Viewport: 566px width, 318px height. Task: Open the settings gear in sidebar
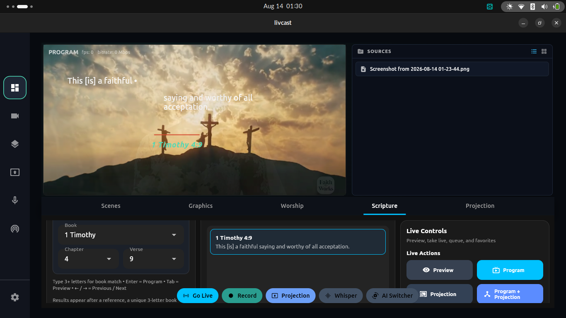pos(15,297)
